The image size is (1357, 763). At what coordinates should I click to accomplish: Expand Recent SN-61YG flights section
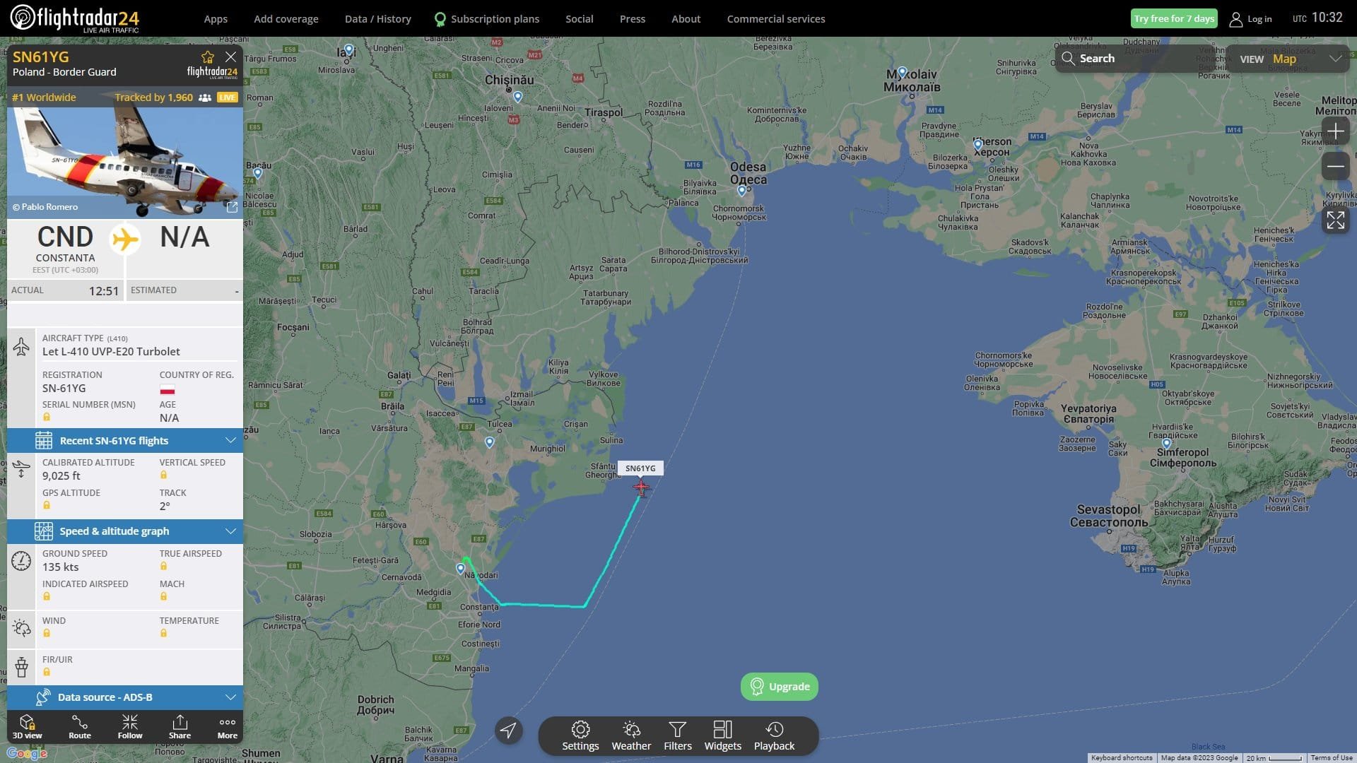point(125,440)
